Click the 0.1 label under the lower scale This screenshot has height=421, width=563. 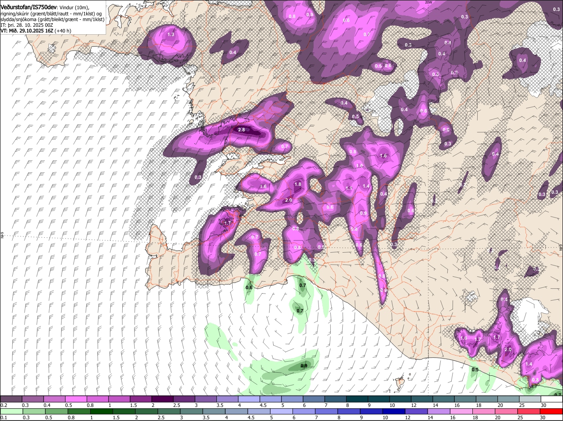pos(4,417)
